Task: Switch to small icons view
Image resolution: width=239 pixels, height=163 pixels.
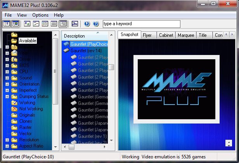Action: tap(36, 24)
